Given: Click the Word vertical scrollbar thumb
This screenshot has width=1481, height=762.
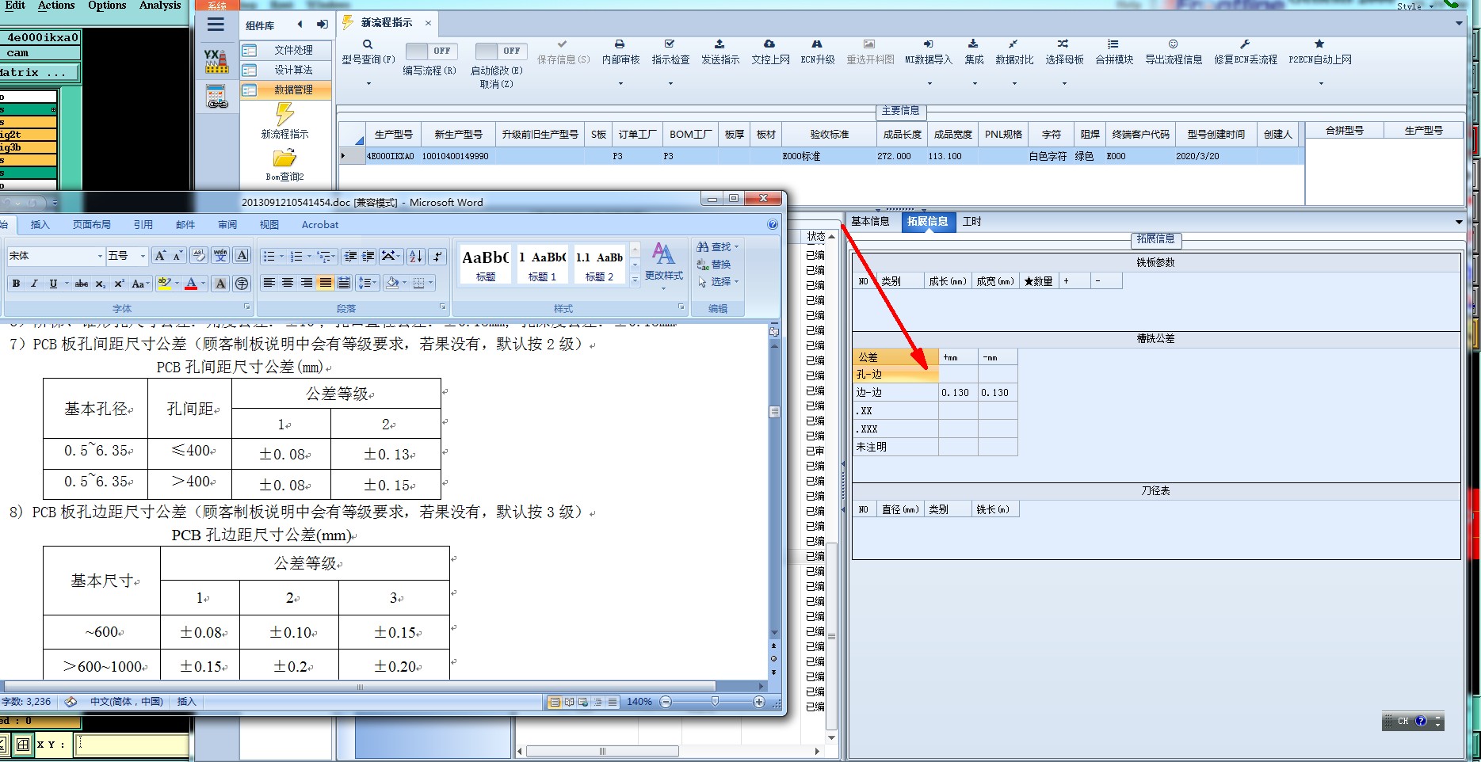Looking at the screenshot, I should (774, 412).
